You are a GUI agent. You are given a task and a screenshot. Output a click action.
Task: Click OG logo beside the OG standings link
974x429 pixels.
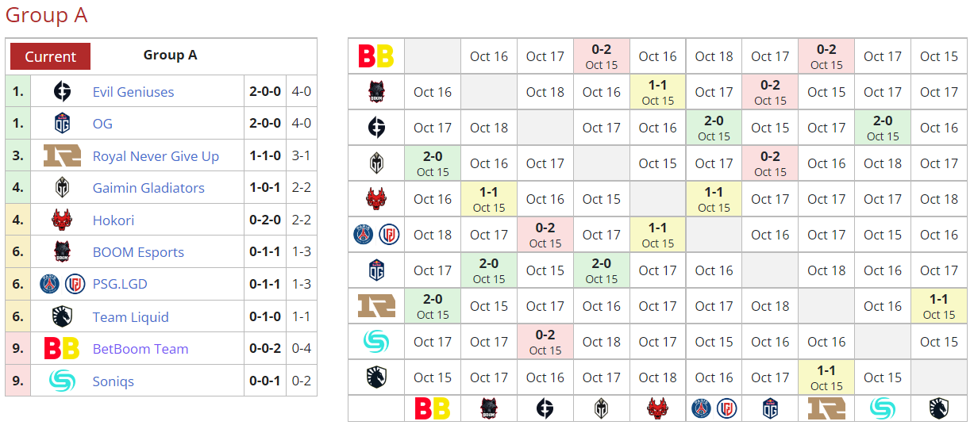[x=63, y=124]
